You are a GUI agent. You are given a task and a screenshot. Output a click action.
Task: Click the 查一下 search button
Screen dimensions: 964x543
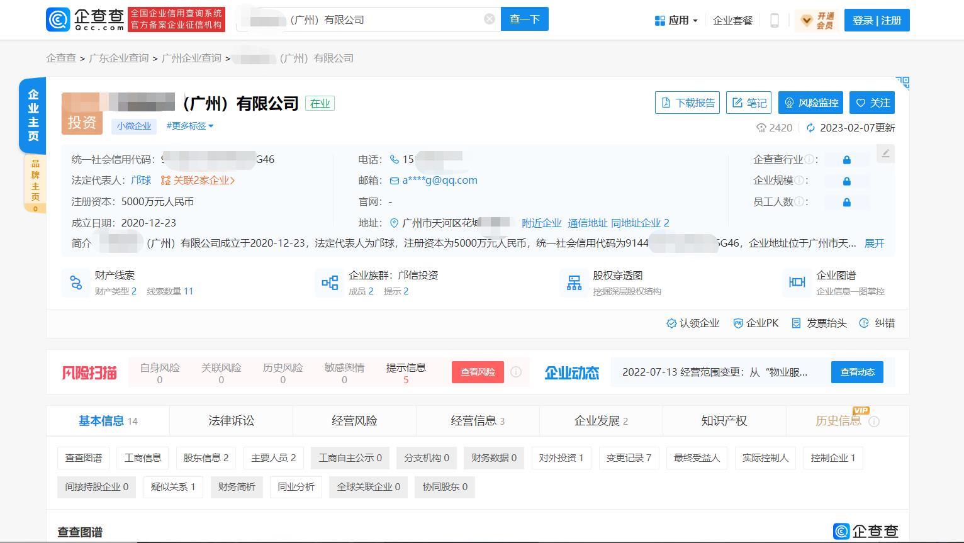tap(524, 20)
